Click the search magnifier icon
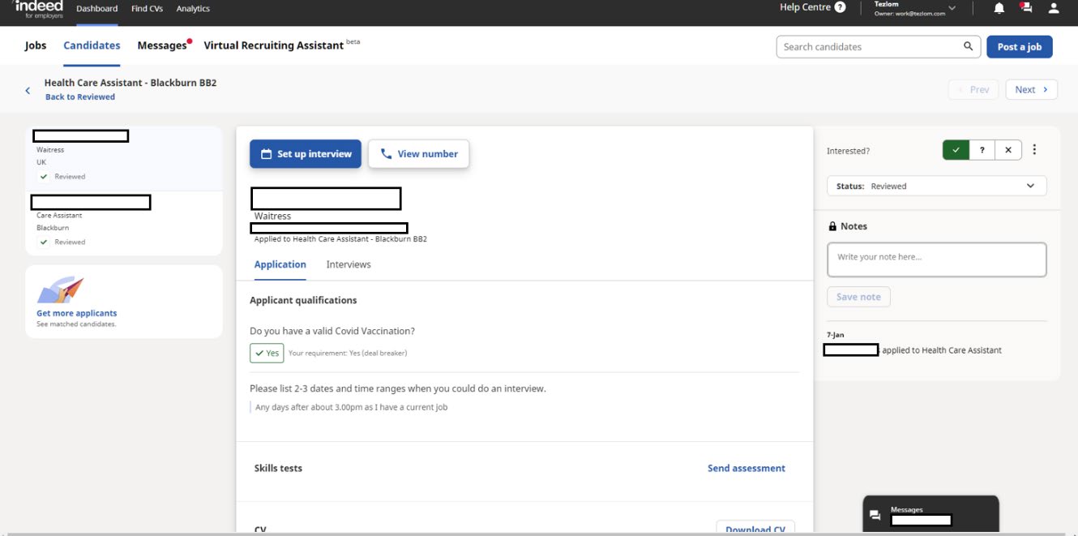Viewport: 1078px width, 536px height. (968, 46)
